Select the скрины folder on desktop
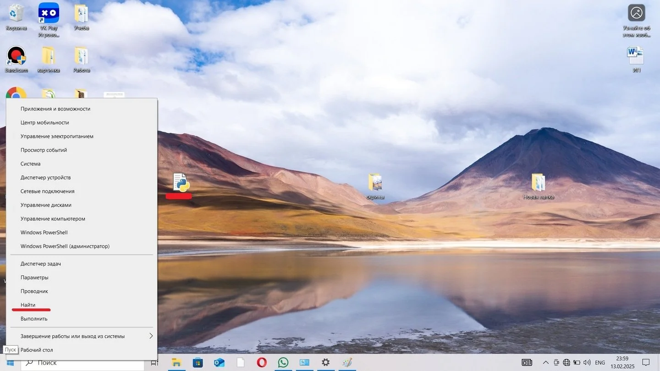The image size is (660, 371). (x=375, y=186)
